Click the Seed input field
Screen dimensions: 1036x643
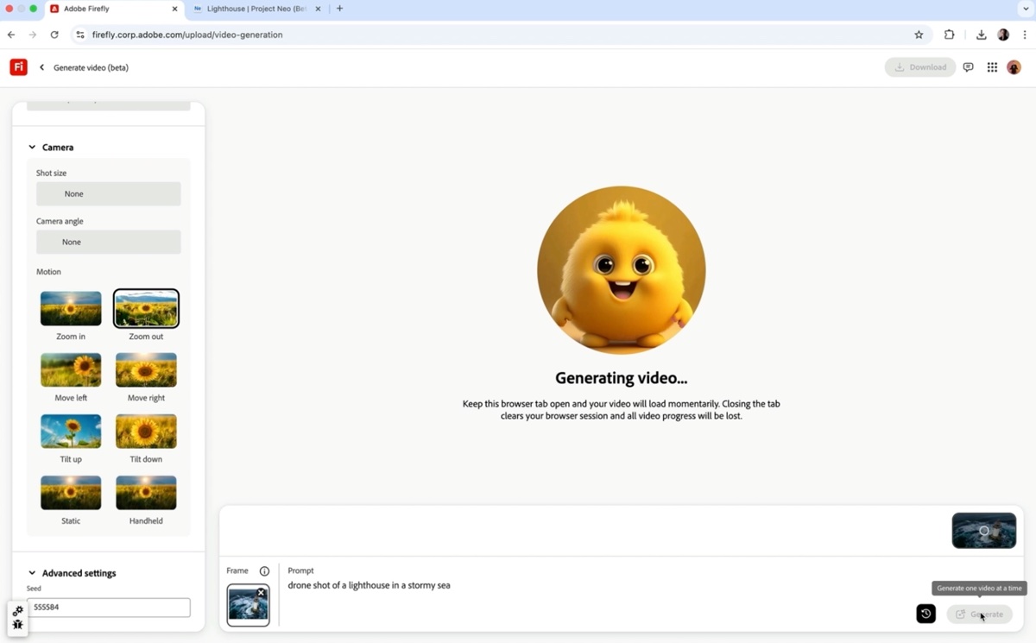(x=109, y=608)
